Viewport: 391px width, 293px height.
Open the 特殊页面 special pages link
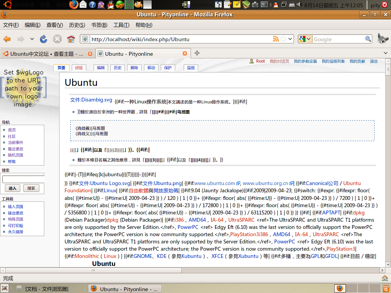(15, 219)
